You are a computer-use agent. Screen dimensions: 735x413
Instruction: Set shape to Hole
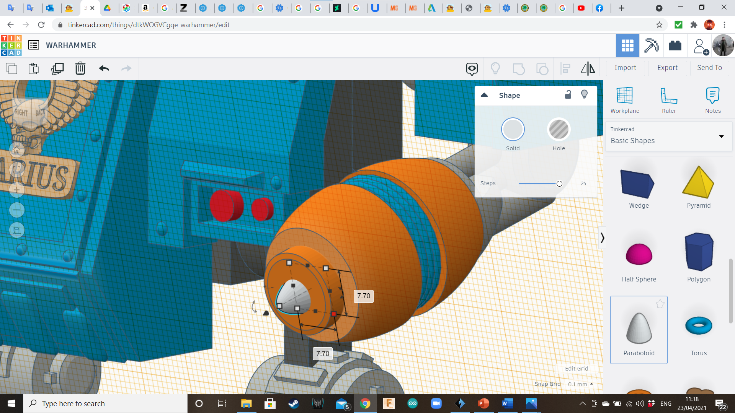point(559,130)
